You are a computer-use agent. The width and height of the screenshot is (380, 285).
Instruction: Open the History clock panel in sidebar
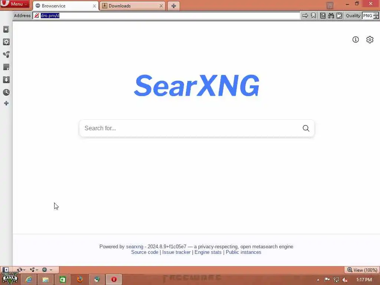pyautogui.click(x=6, y=92)
